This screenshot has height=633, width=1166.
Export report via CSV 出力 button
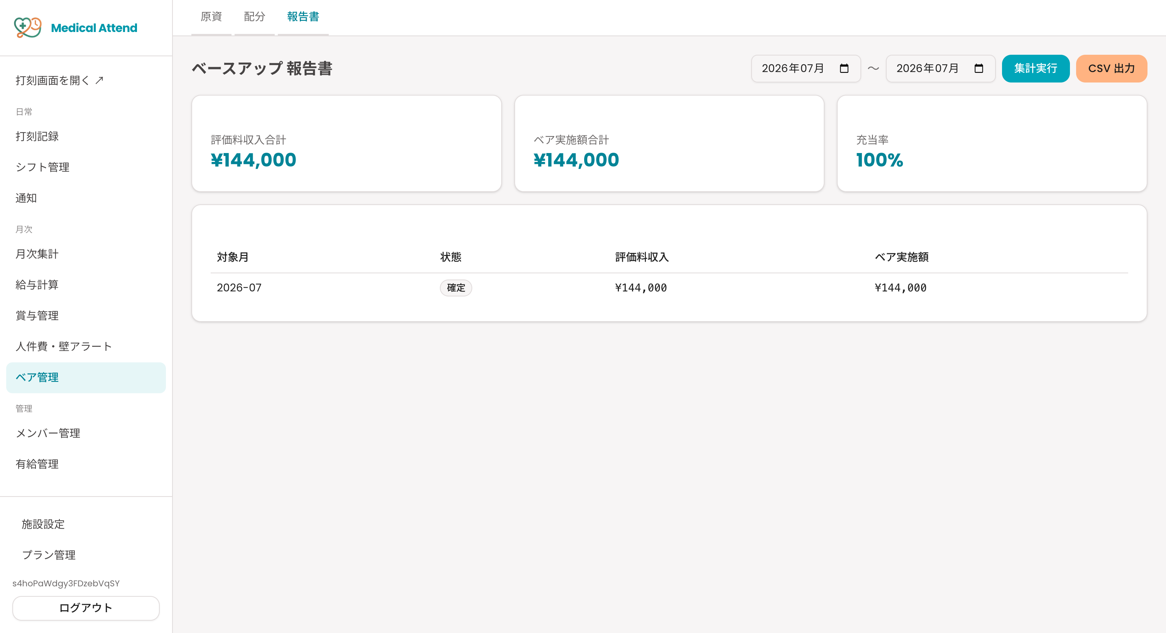click(x=1111, y=68)
